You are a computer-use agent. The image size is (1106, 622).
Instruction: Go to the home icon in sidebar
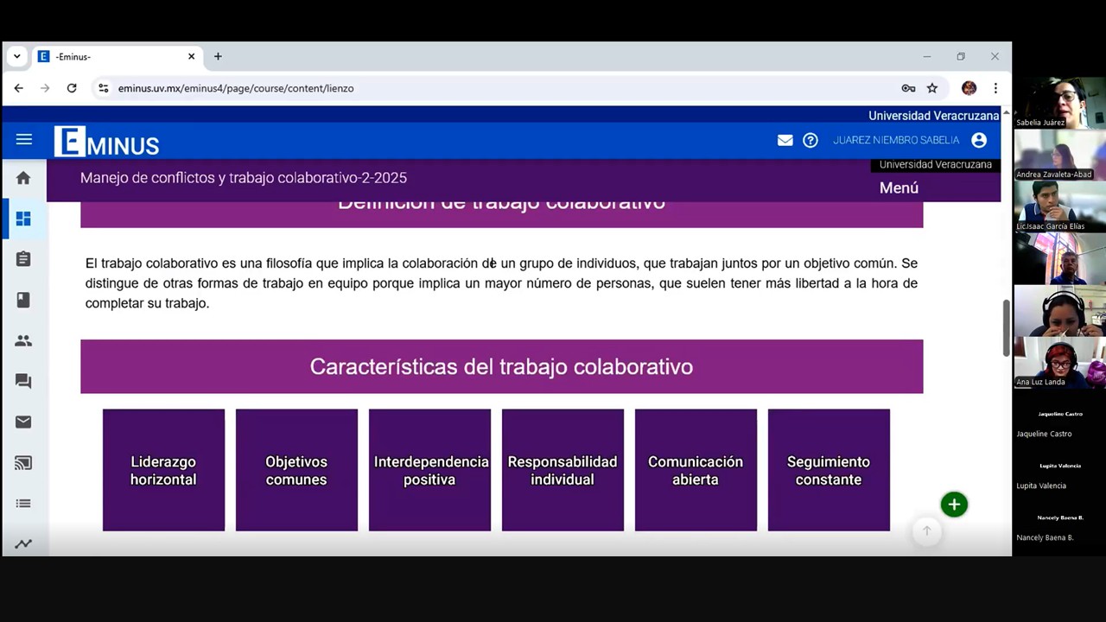coord(23,178)
